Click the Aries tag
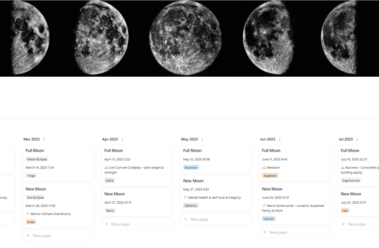379x248 pixels. [31, 222]
